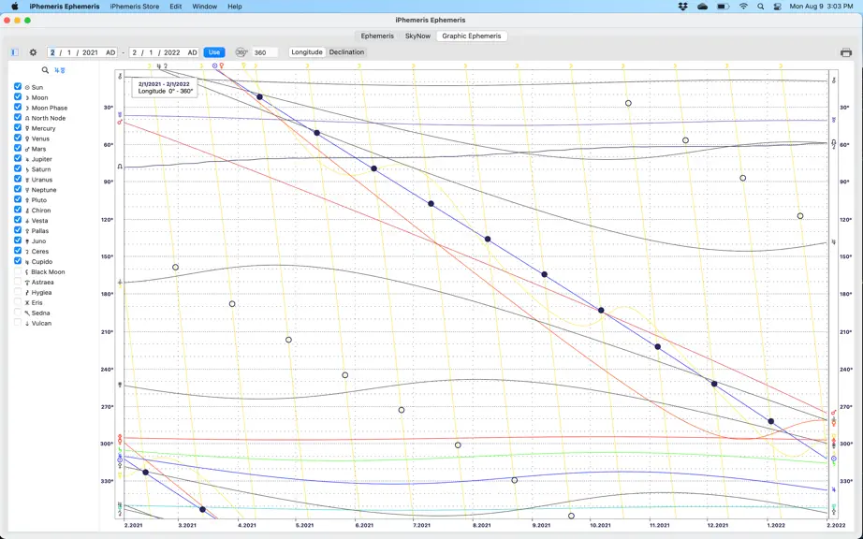The width and height of the screenshot is (863, 539).
Task: Click the search magnifier above the body list
Action: 45,70
